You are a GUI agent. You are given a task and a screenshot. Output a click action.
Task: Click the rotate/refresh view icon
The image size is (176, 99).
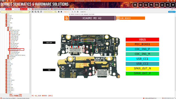point(41,12)
